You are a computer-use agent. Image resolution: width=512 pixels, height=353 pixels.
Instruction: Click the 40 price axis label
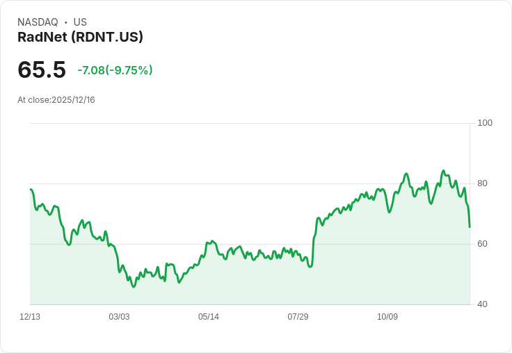point(482,304)
